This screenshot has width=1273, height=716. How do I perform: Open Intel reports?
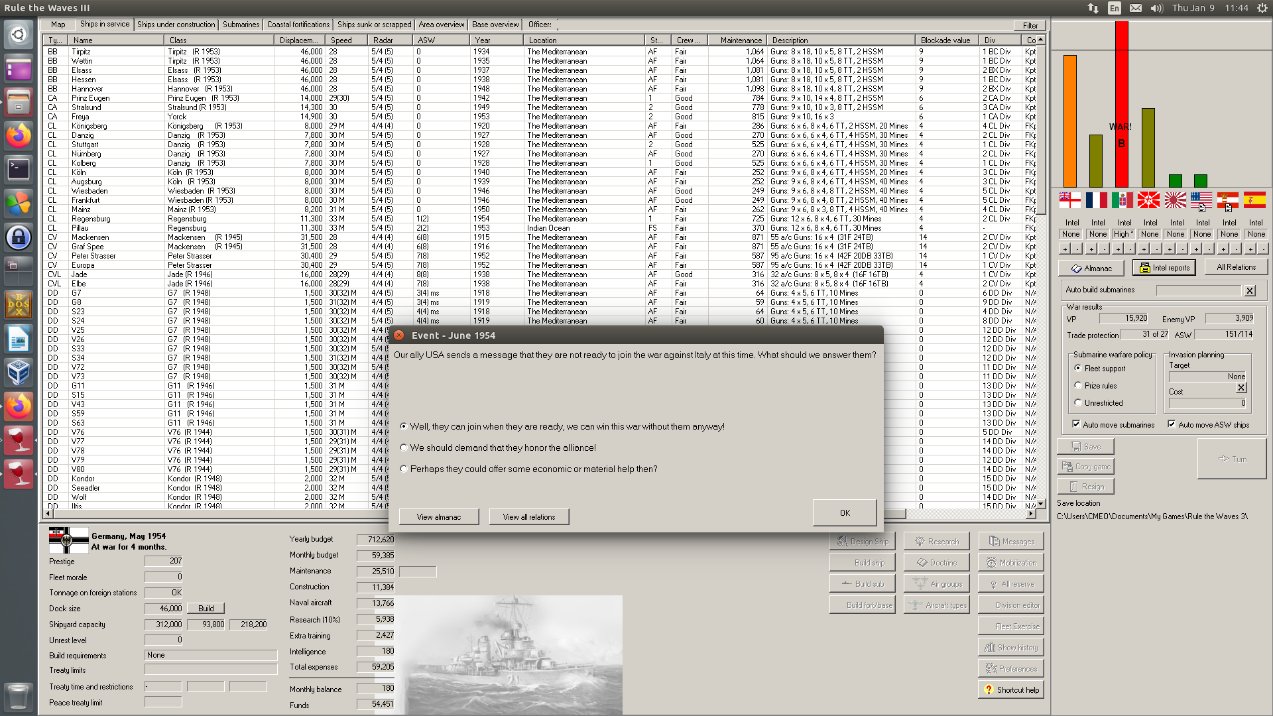coord(1164,268)
